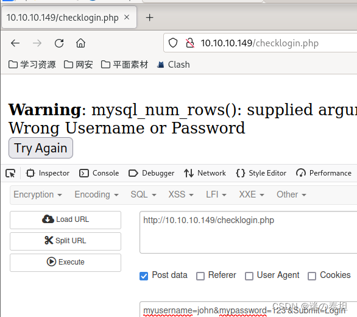Reload the current page
357x317 pixels.
click(59, 43)
